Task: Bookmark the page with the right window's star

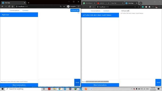Action: pyautogui.click(x=138, y=7)
